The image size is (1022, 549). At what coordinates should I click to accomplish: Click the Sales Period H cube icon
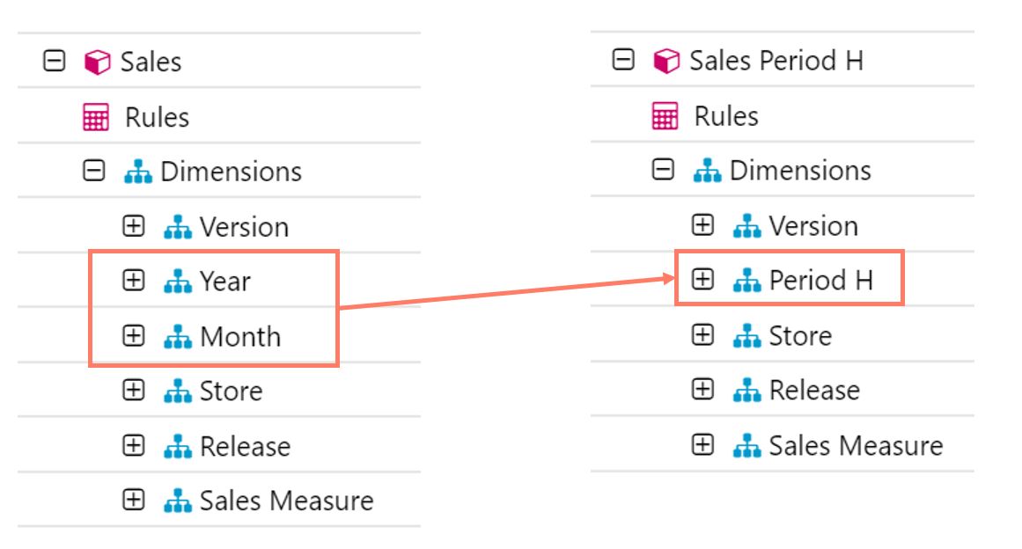pyautogui.click(x=666, y=61)
